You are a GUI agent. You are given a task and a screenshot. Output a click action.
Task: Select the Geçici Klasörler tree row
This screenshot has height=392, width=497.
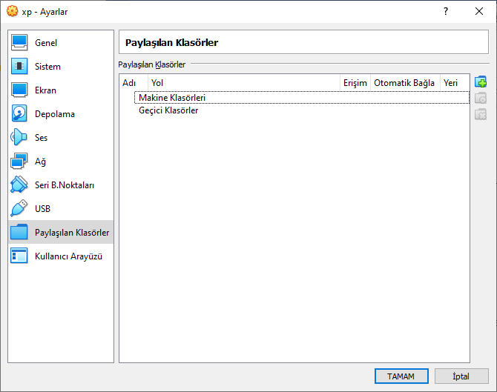pos(302,110)
